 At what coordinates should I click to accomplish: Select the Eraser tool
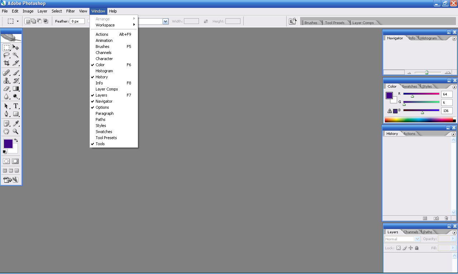(7, 88)
